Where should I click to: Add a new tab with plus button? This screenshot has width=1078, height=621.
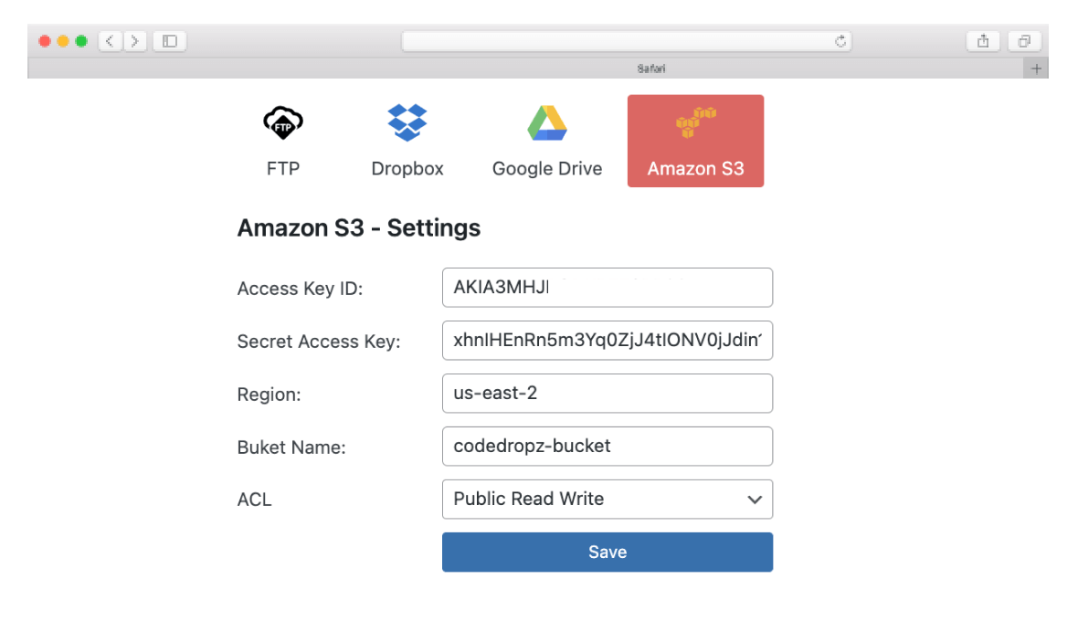(1036, 68)
